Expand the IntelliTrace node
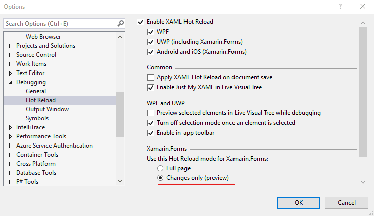Viewport: 374px width, 216px height. [x=10, y=127]
